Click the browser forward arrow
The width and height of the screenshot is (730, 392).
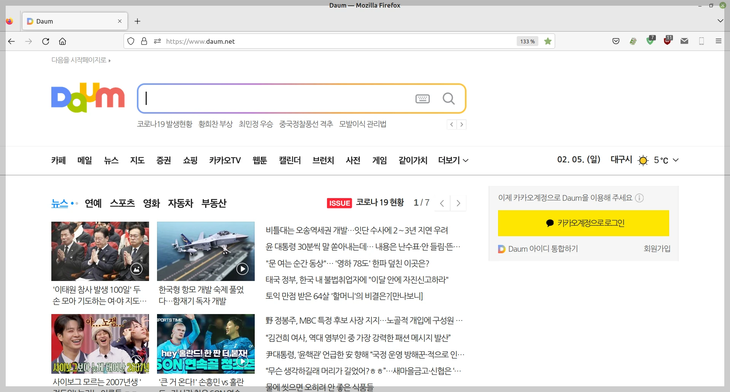(29, 41)
